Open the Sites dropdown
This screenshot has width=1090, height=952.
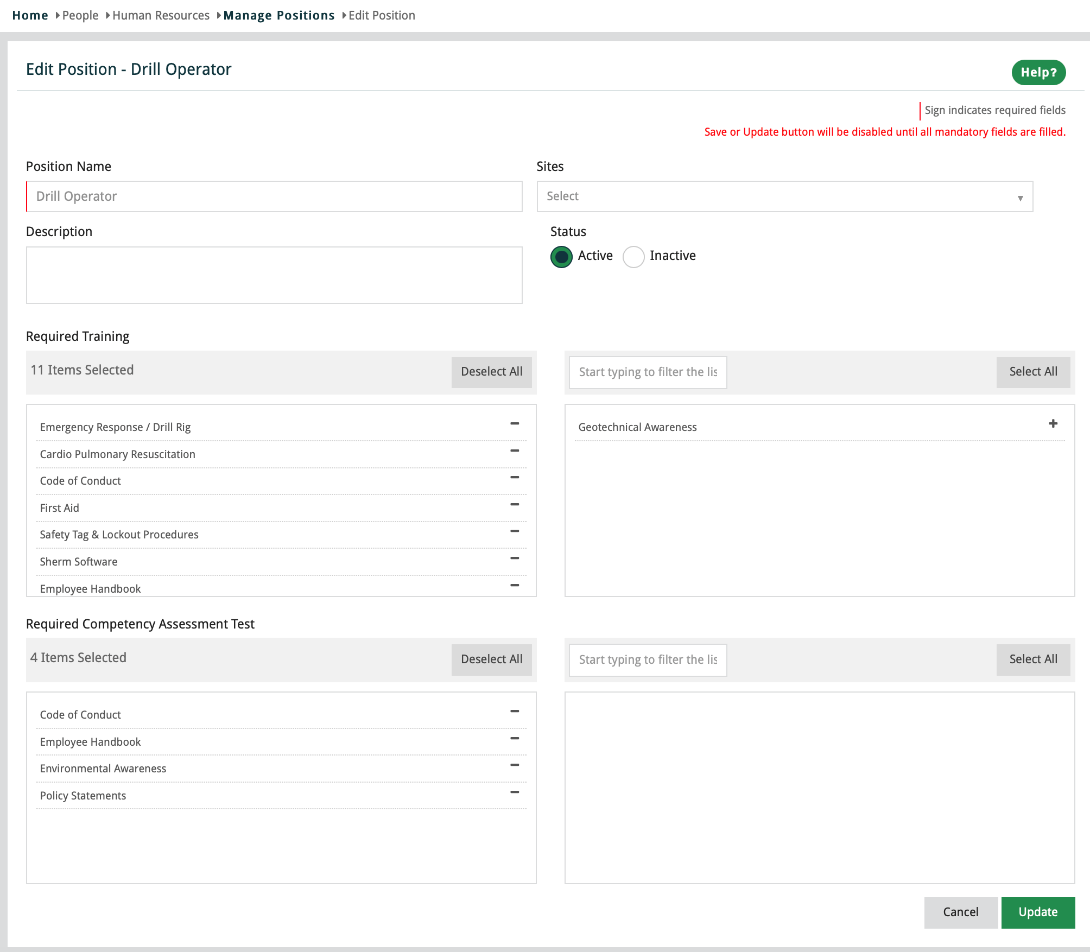click(x=784, y=196)
